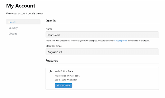Click the August 2023 member since field

(102, 52)
